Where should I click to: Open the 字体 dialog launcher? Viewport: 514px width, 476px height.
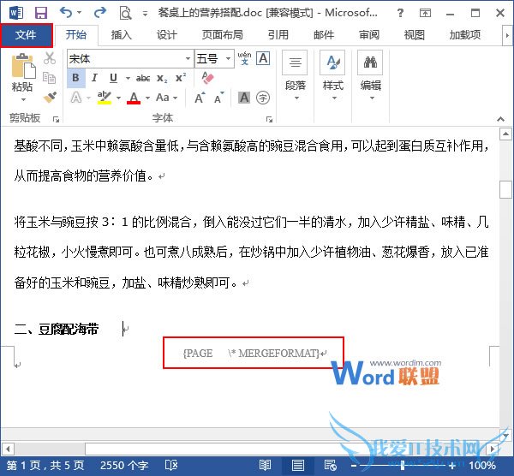pos(269,119)
